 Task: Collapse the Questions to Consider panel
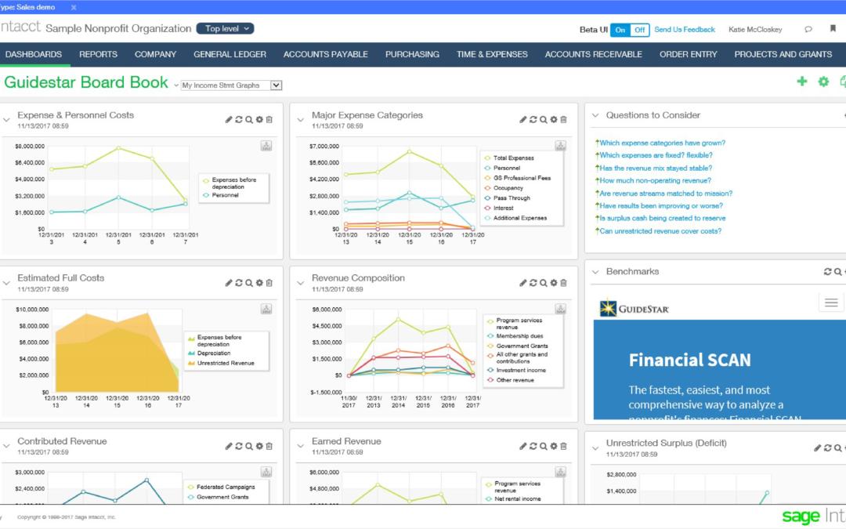[x=596, y=114]
